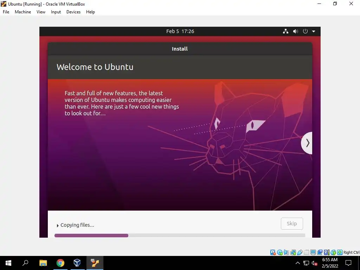Select the running Ubuntu VM taskbar icon

click(x=95, y=263)
